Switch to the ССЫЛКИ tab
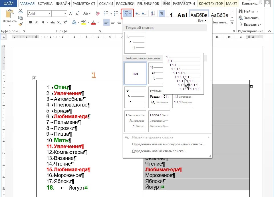Screen dimensions: 274x197 pyautogui.click(x=106, y=3)
